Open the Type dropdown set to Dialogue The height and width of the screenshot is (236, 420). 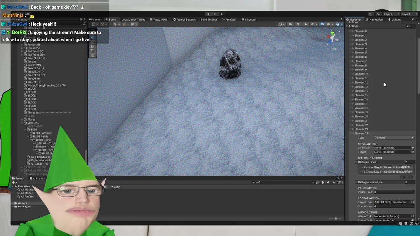[x=394, y=138]
